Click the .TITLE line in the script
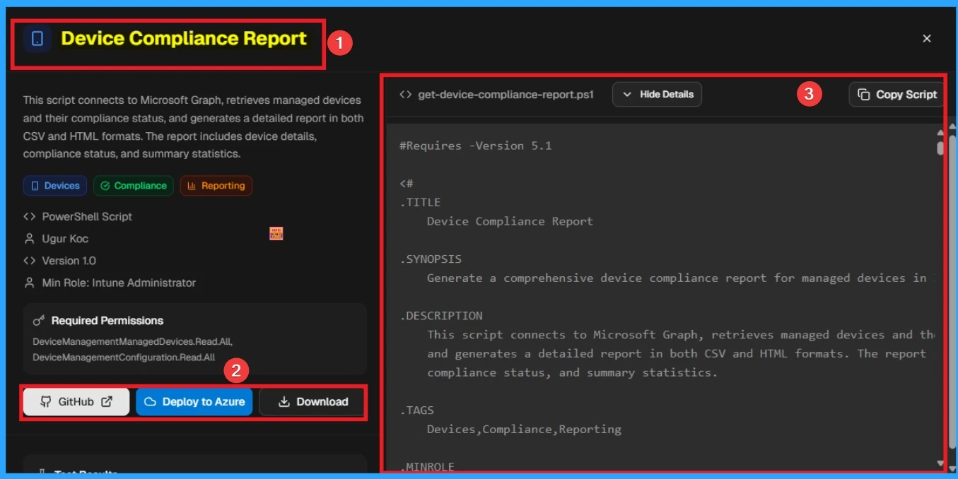The image size is (958, 479). (x=421, y=202)
